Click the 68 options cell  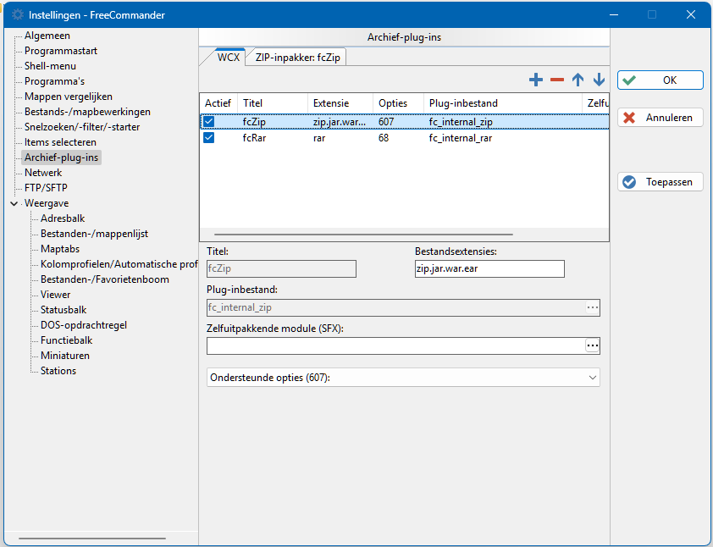(384, 138)
